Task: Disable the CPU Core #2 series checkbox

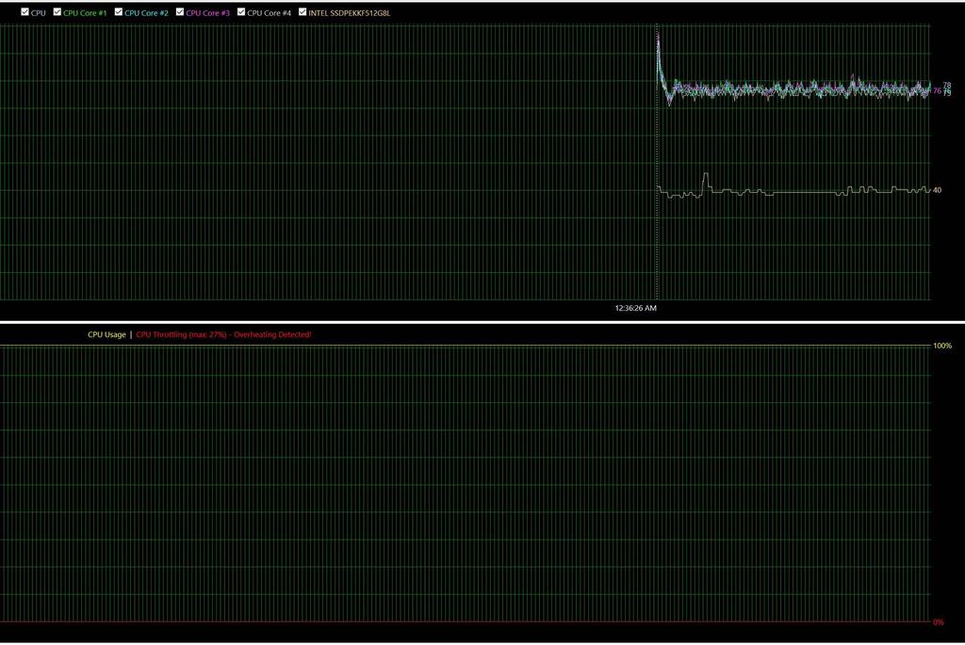Action: click(x=119, y=11)
